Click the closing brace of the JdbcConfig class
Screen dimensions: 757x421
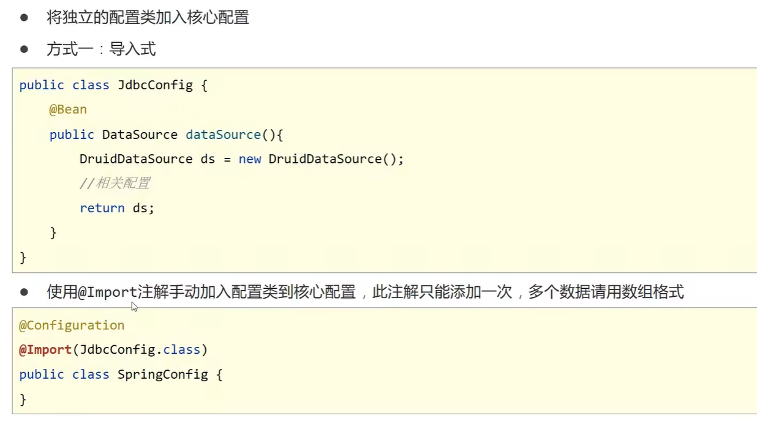coord(23,258)
